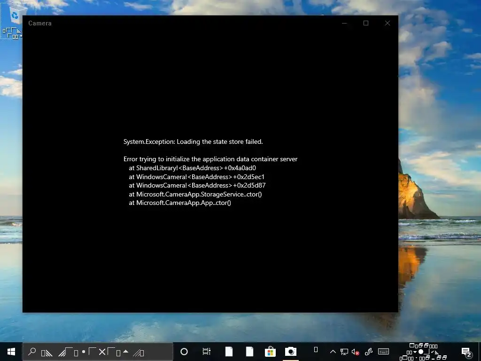Open Task View from the taskbar

coord(207,352)
